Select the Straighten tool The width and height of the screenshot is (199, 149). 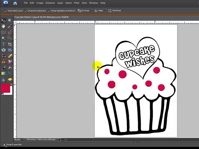(10, 50)
